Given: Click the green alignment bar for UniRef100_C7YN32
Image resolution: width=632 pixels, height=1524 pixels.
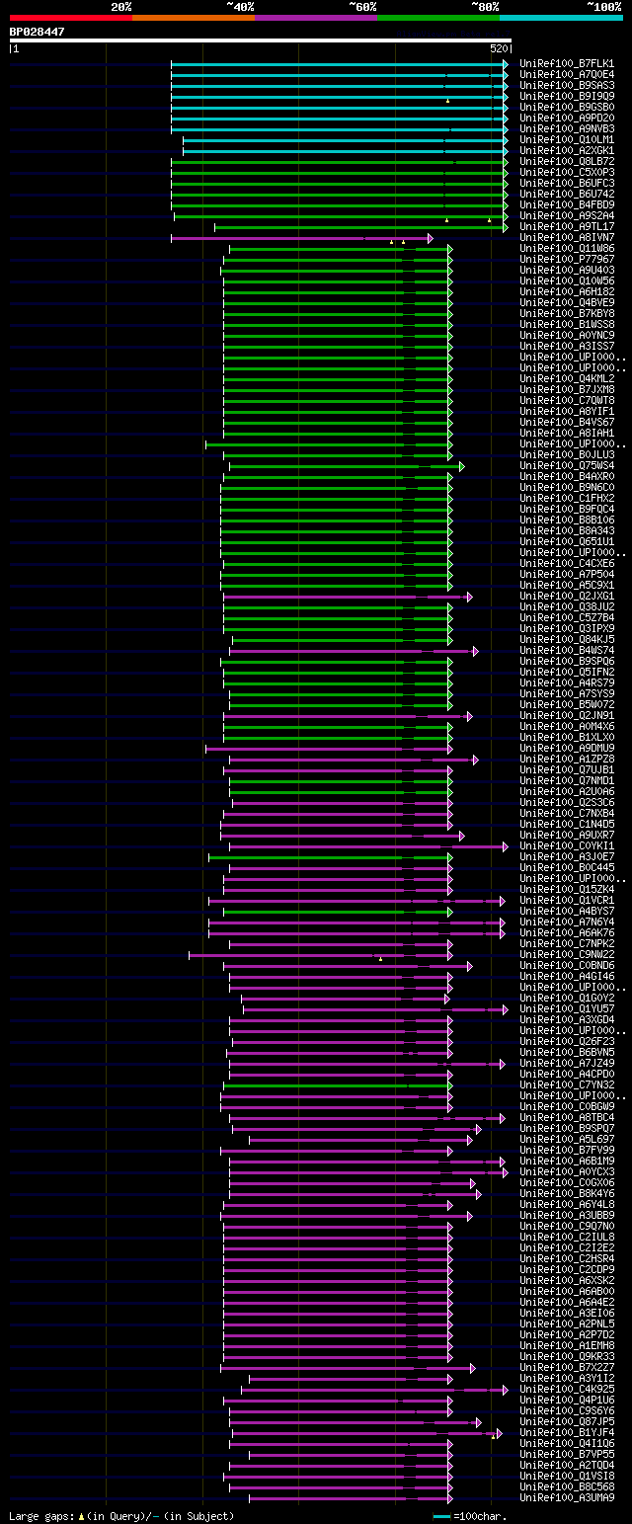Looking at the screenshot, I should click(339, 1085).
